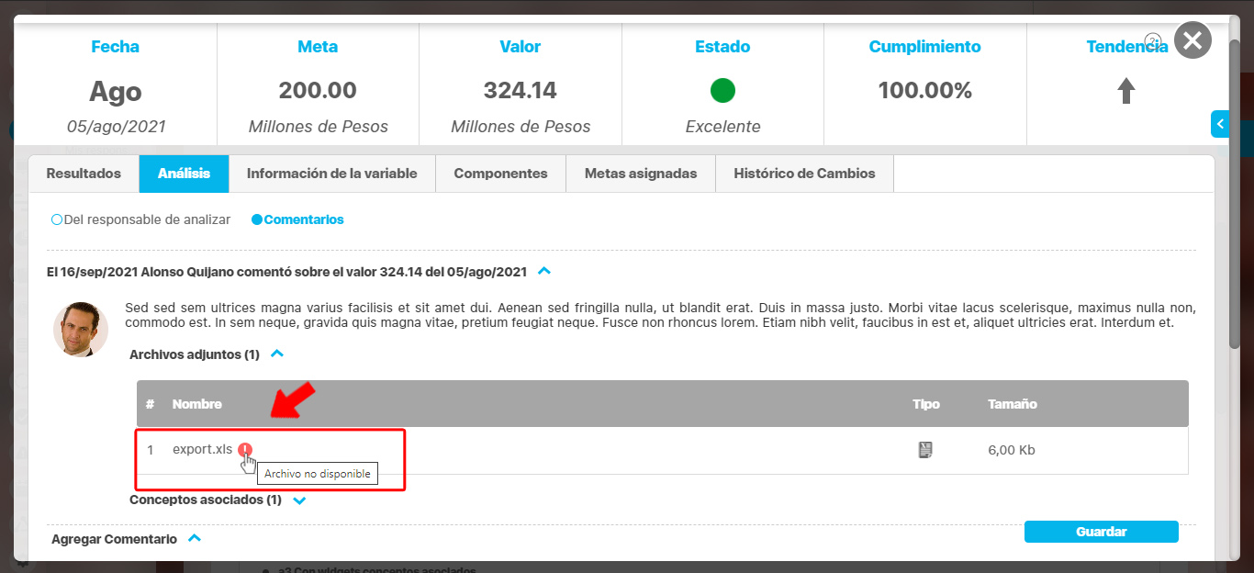The image size is (1254, 573).
Task: Collapse the Alonso Quijano comment entry
Action: pos(544,272)
